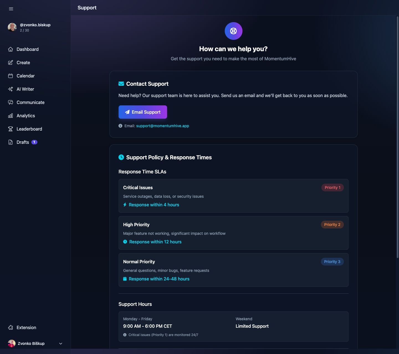Click "Service outages, data loss, or security issues" text
Screen dimensions: 399x354
tap(163, 196)
